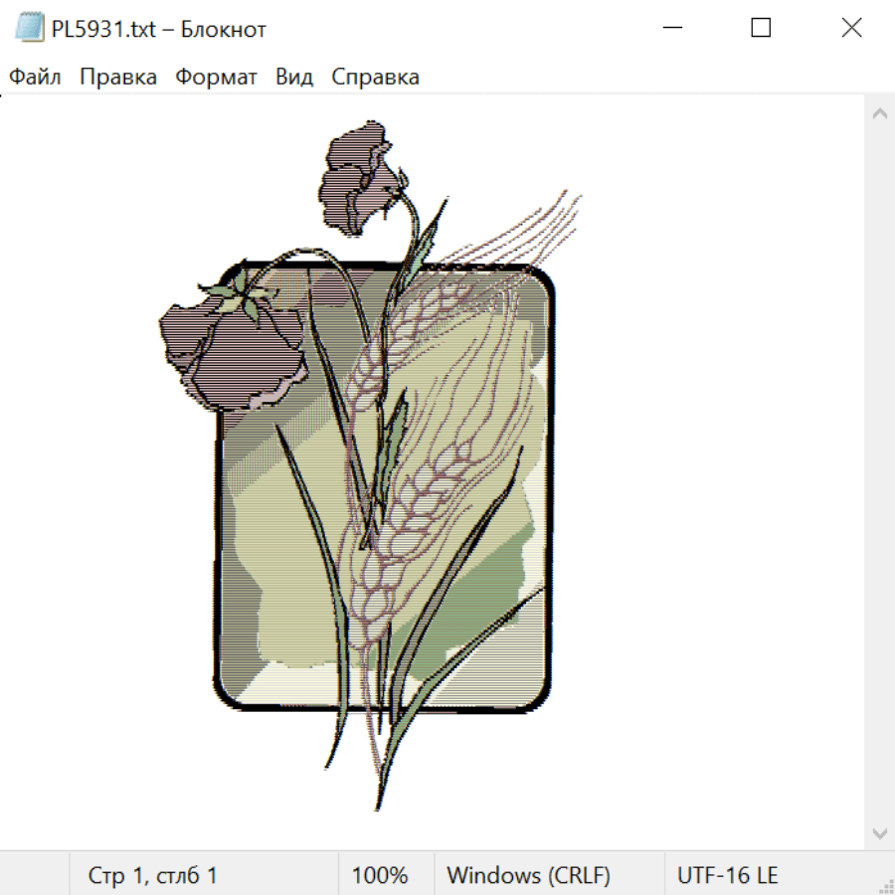The width and height of the screenshot is (895, 895).
Task: Open the Файл menu
Action: tap(35, 77)
